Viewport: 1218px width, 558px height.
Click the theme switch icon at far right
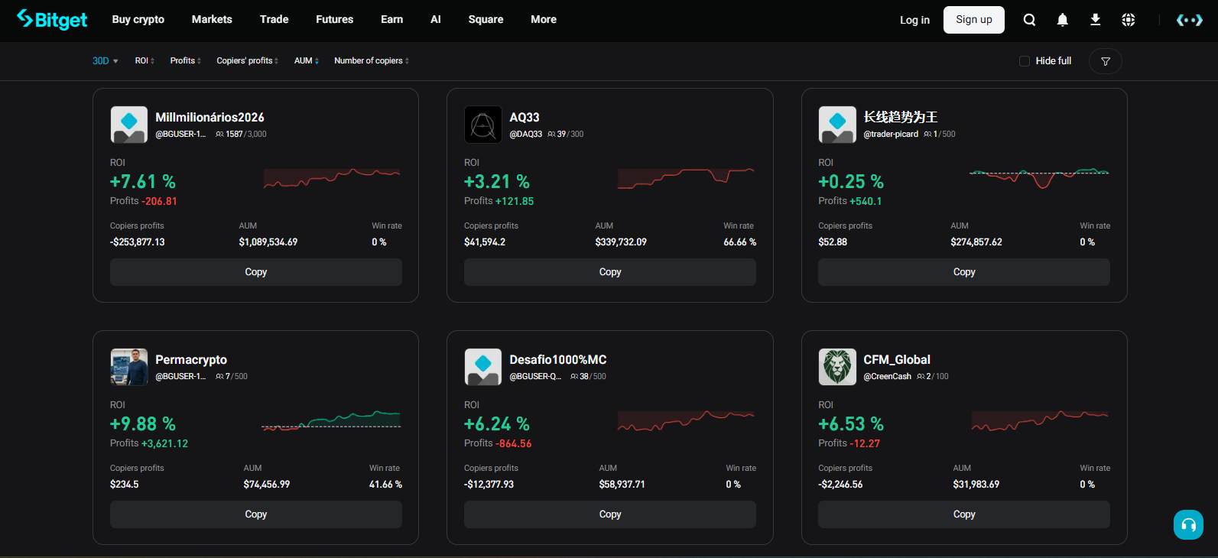click(1189, 20)
